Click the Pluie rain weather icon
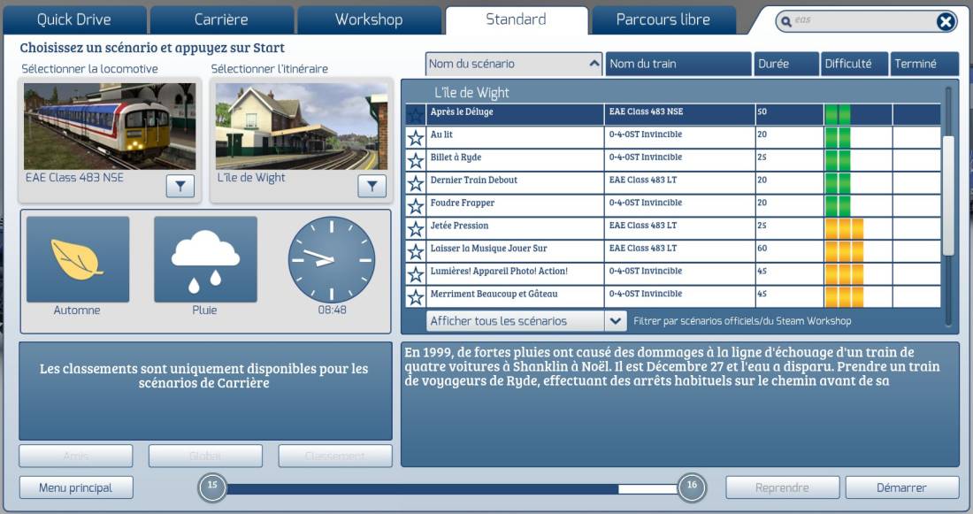Viewport: 973px width, 514px height. click(x=205, y=259)
